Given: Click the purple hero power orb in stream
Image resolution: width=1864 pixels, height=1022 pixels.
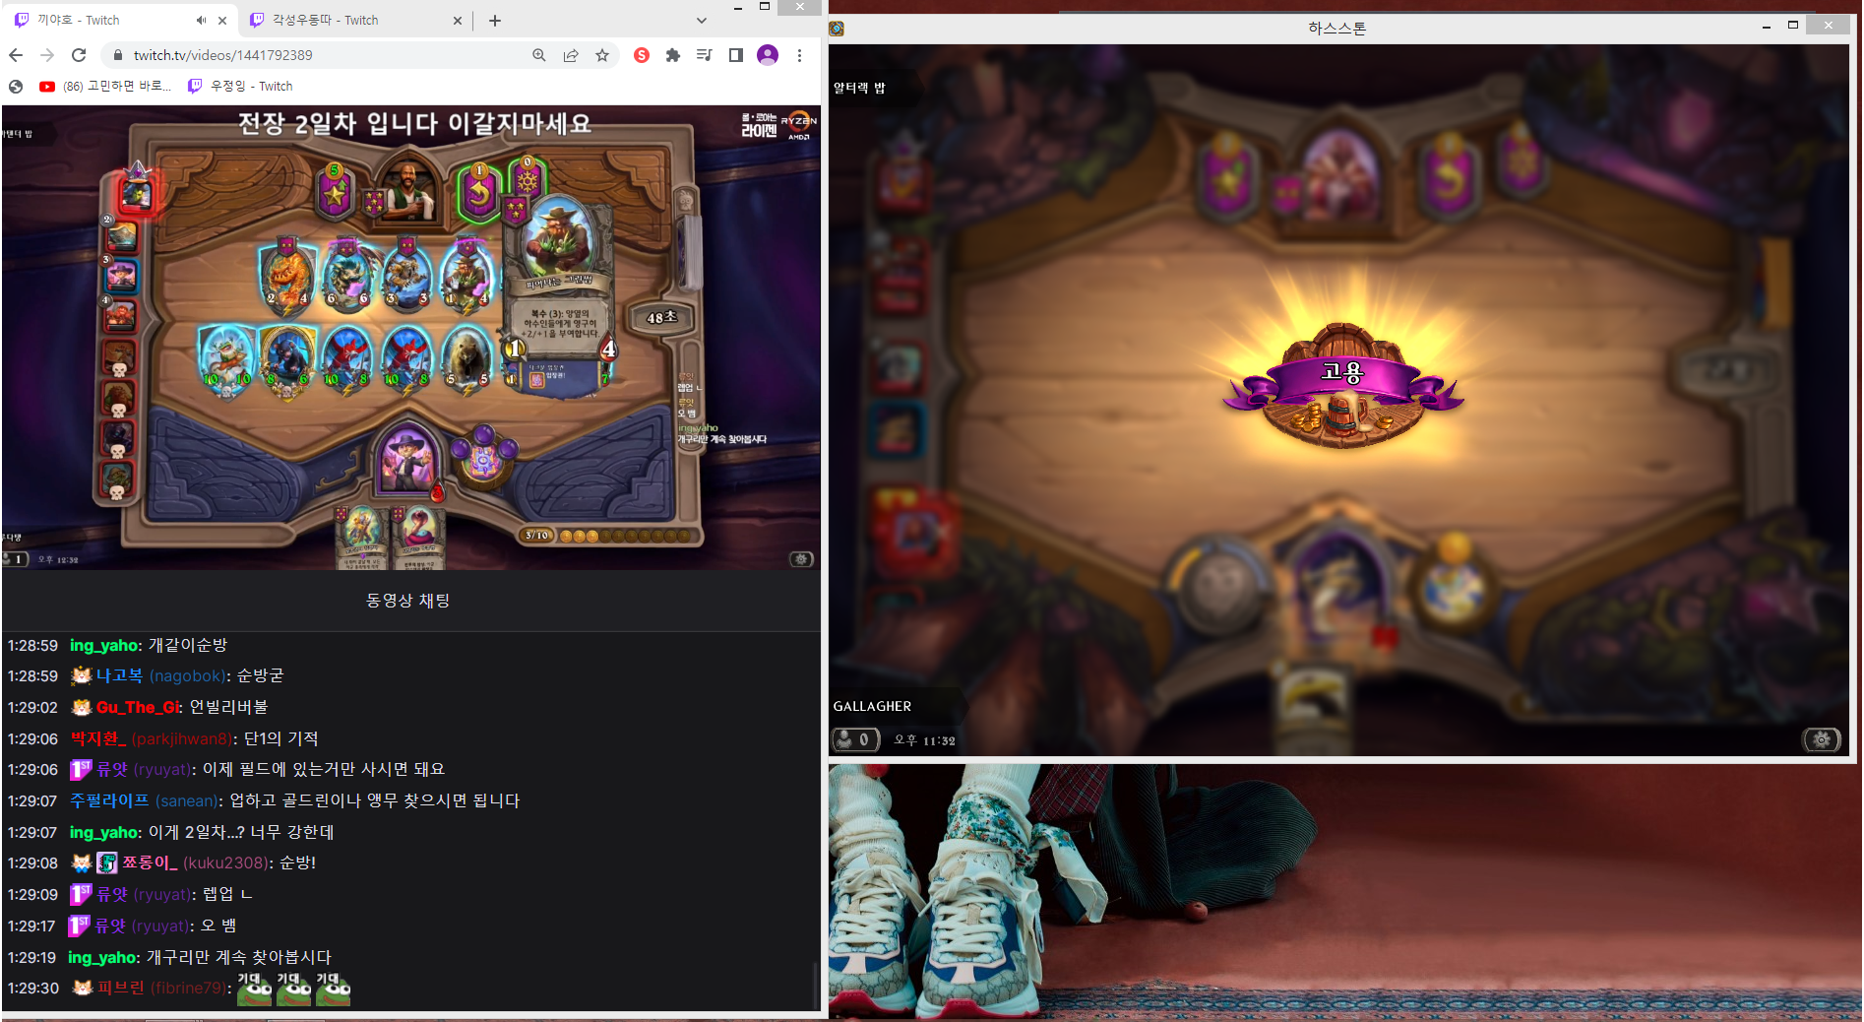Looking at the screenshot, I should 483,460.
